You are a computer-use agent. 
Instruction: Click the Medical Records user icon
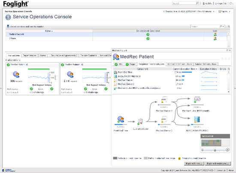tap(215, 35)
